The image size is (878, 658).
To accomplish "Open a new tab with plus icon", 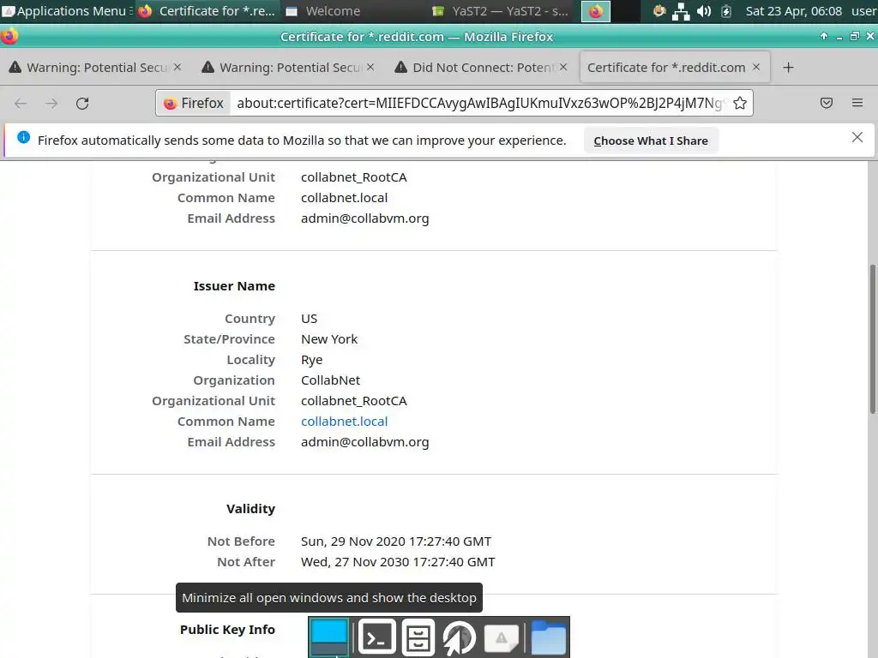I will tap(789, 67).
